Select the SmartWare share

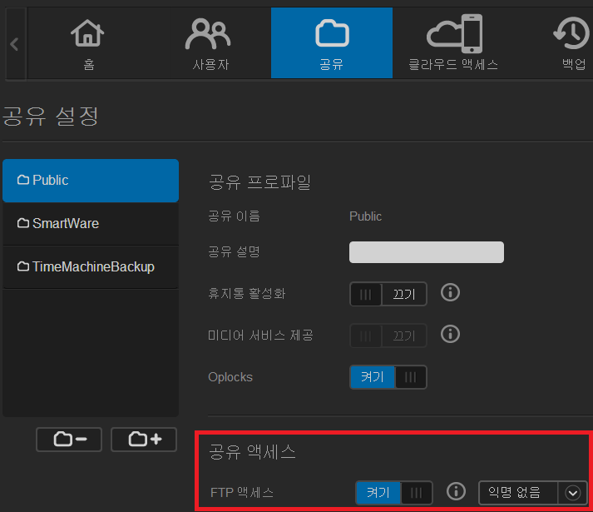91,224
